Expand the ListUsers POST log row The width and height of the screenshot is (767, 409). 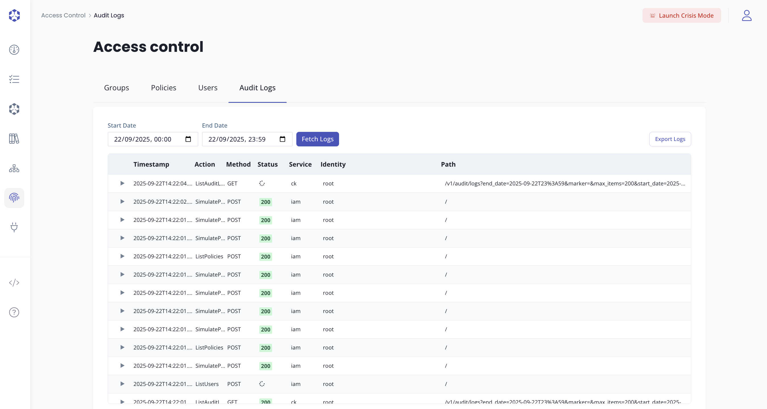[122, 384]
